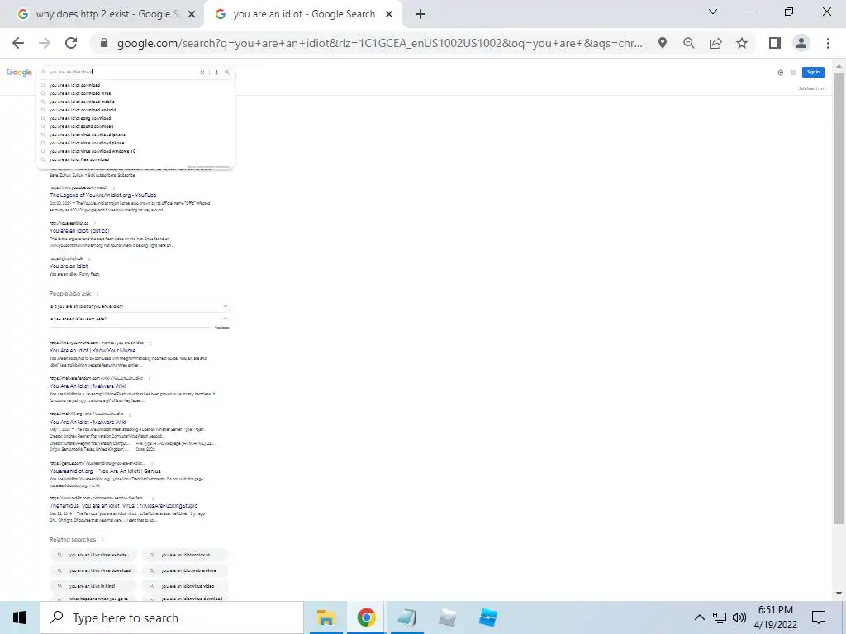
Task: Open the Google apps grid icon
Action: [x=792, y=73]
